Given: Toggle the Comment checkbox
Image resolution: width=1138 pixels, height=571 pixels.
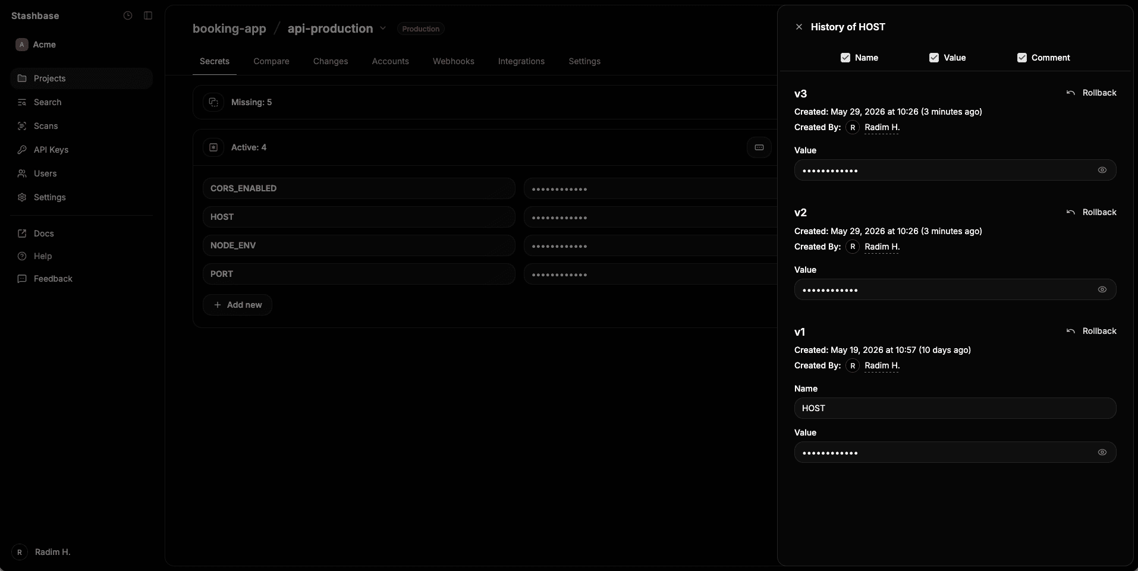Looking at the screenshot, I should 1022,58.
